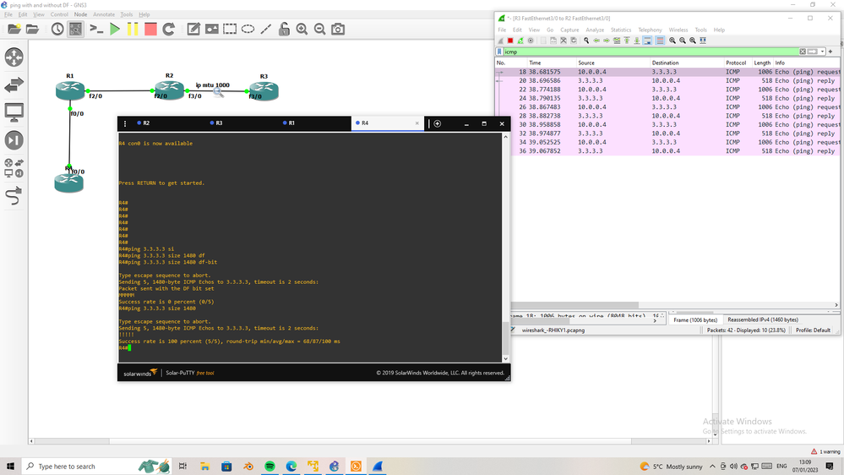Clear the Wireshark display filter
Viewport: 844px width, 475px height.
click(803, 52)
